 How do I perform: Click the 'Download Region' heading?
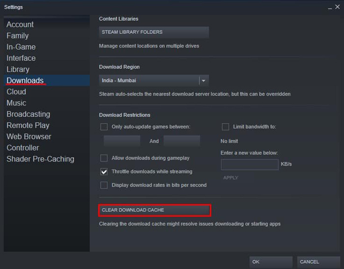coord(119,67)
